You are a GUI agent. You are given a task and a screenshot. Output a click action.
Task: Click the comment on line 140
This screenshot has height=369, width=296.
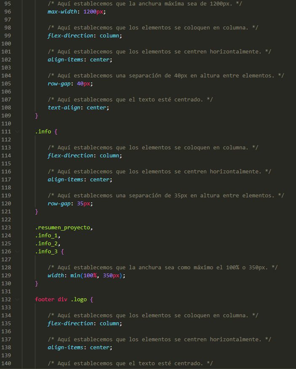[x=130, y=364]
